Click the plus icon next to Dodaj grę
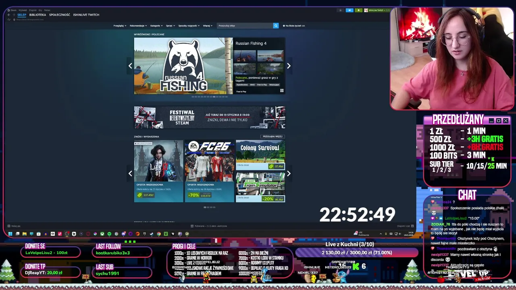 click(9, 226)
